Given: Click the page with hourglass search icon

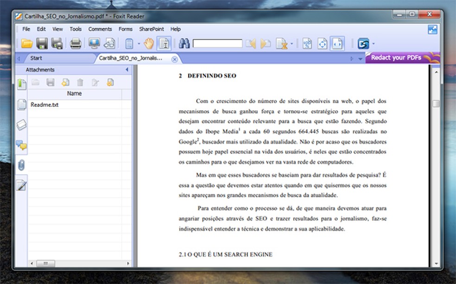Looking at the screenshot, I should click(281, 44).
